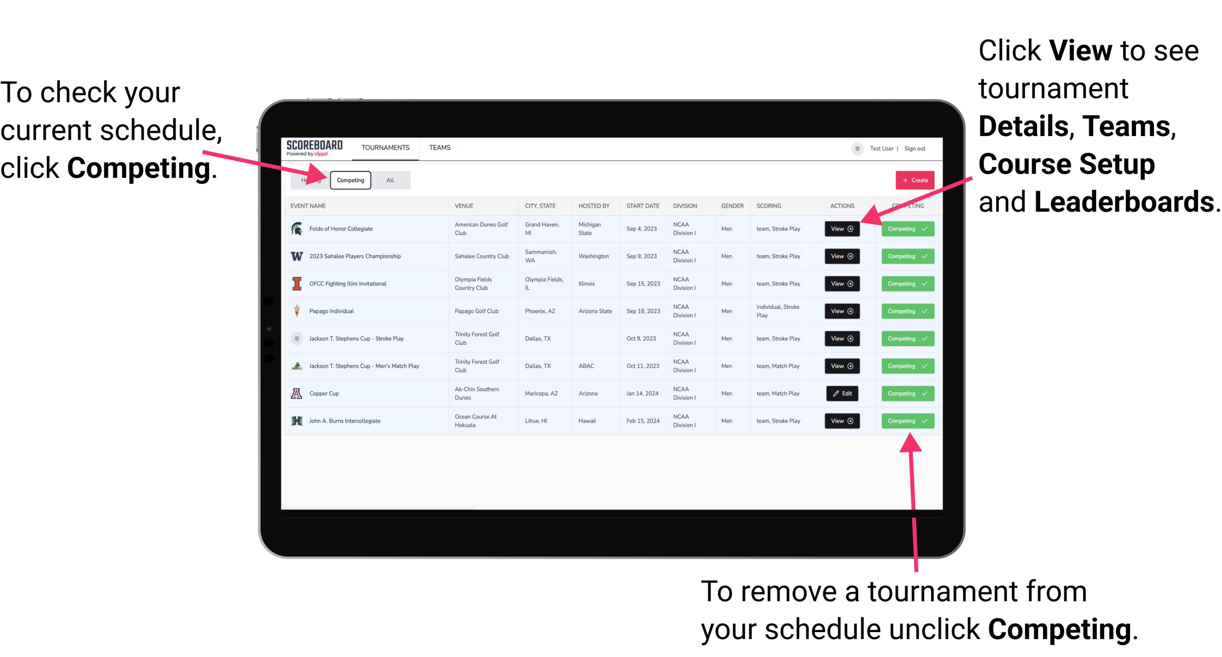Click the checkmark on Competing button for Jackson T. Stephens Cup Stroke Play
Screen dimensions: 1222x657
pyautogui.click(x=925, y=338)
